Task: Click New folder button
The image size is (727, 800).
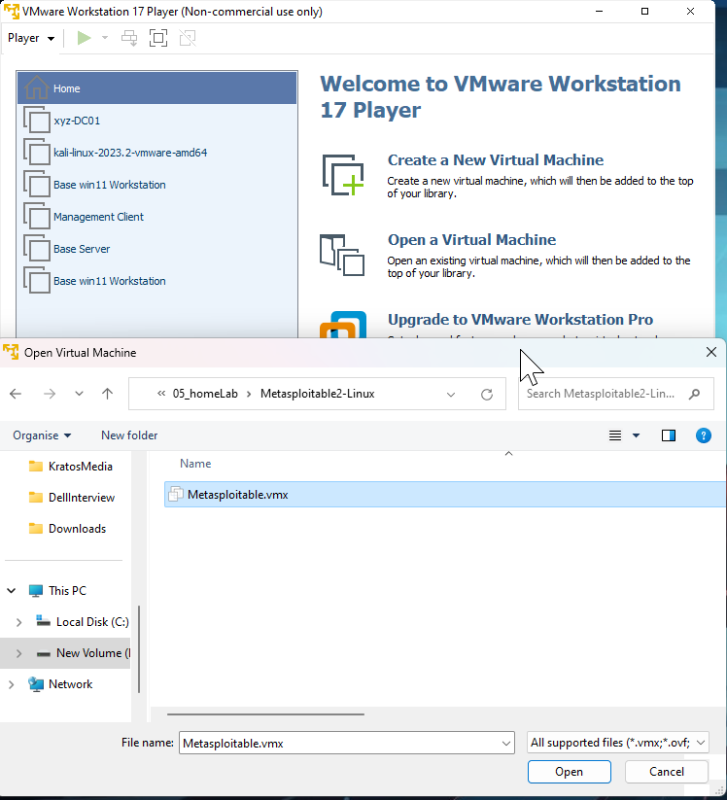Action: coord(129,435)
